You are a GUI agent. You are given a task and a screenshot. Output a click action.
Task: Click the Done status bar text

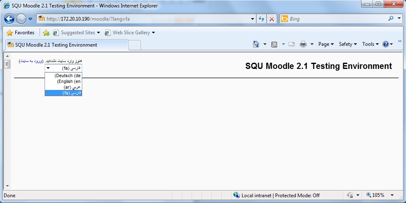9,196
